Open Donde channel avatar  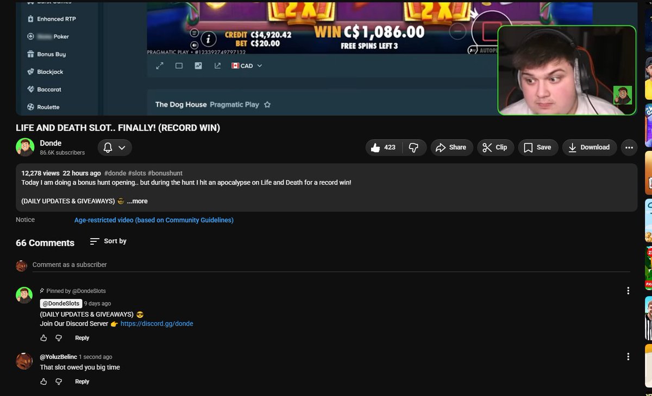pos(25,148)
